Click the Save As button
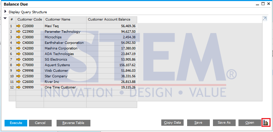 224,123
